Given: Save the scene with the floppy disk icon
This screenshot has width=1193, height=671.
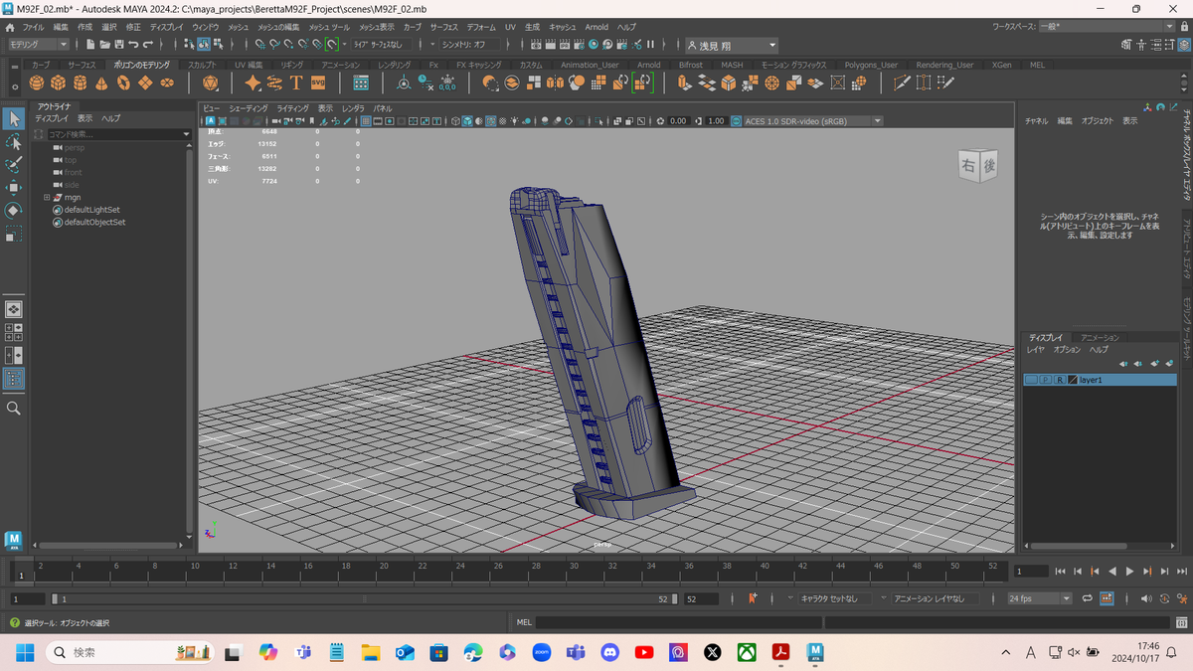Looking at the screenshot, I should click(x=119, y=44).
